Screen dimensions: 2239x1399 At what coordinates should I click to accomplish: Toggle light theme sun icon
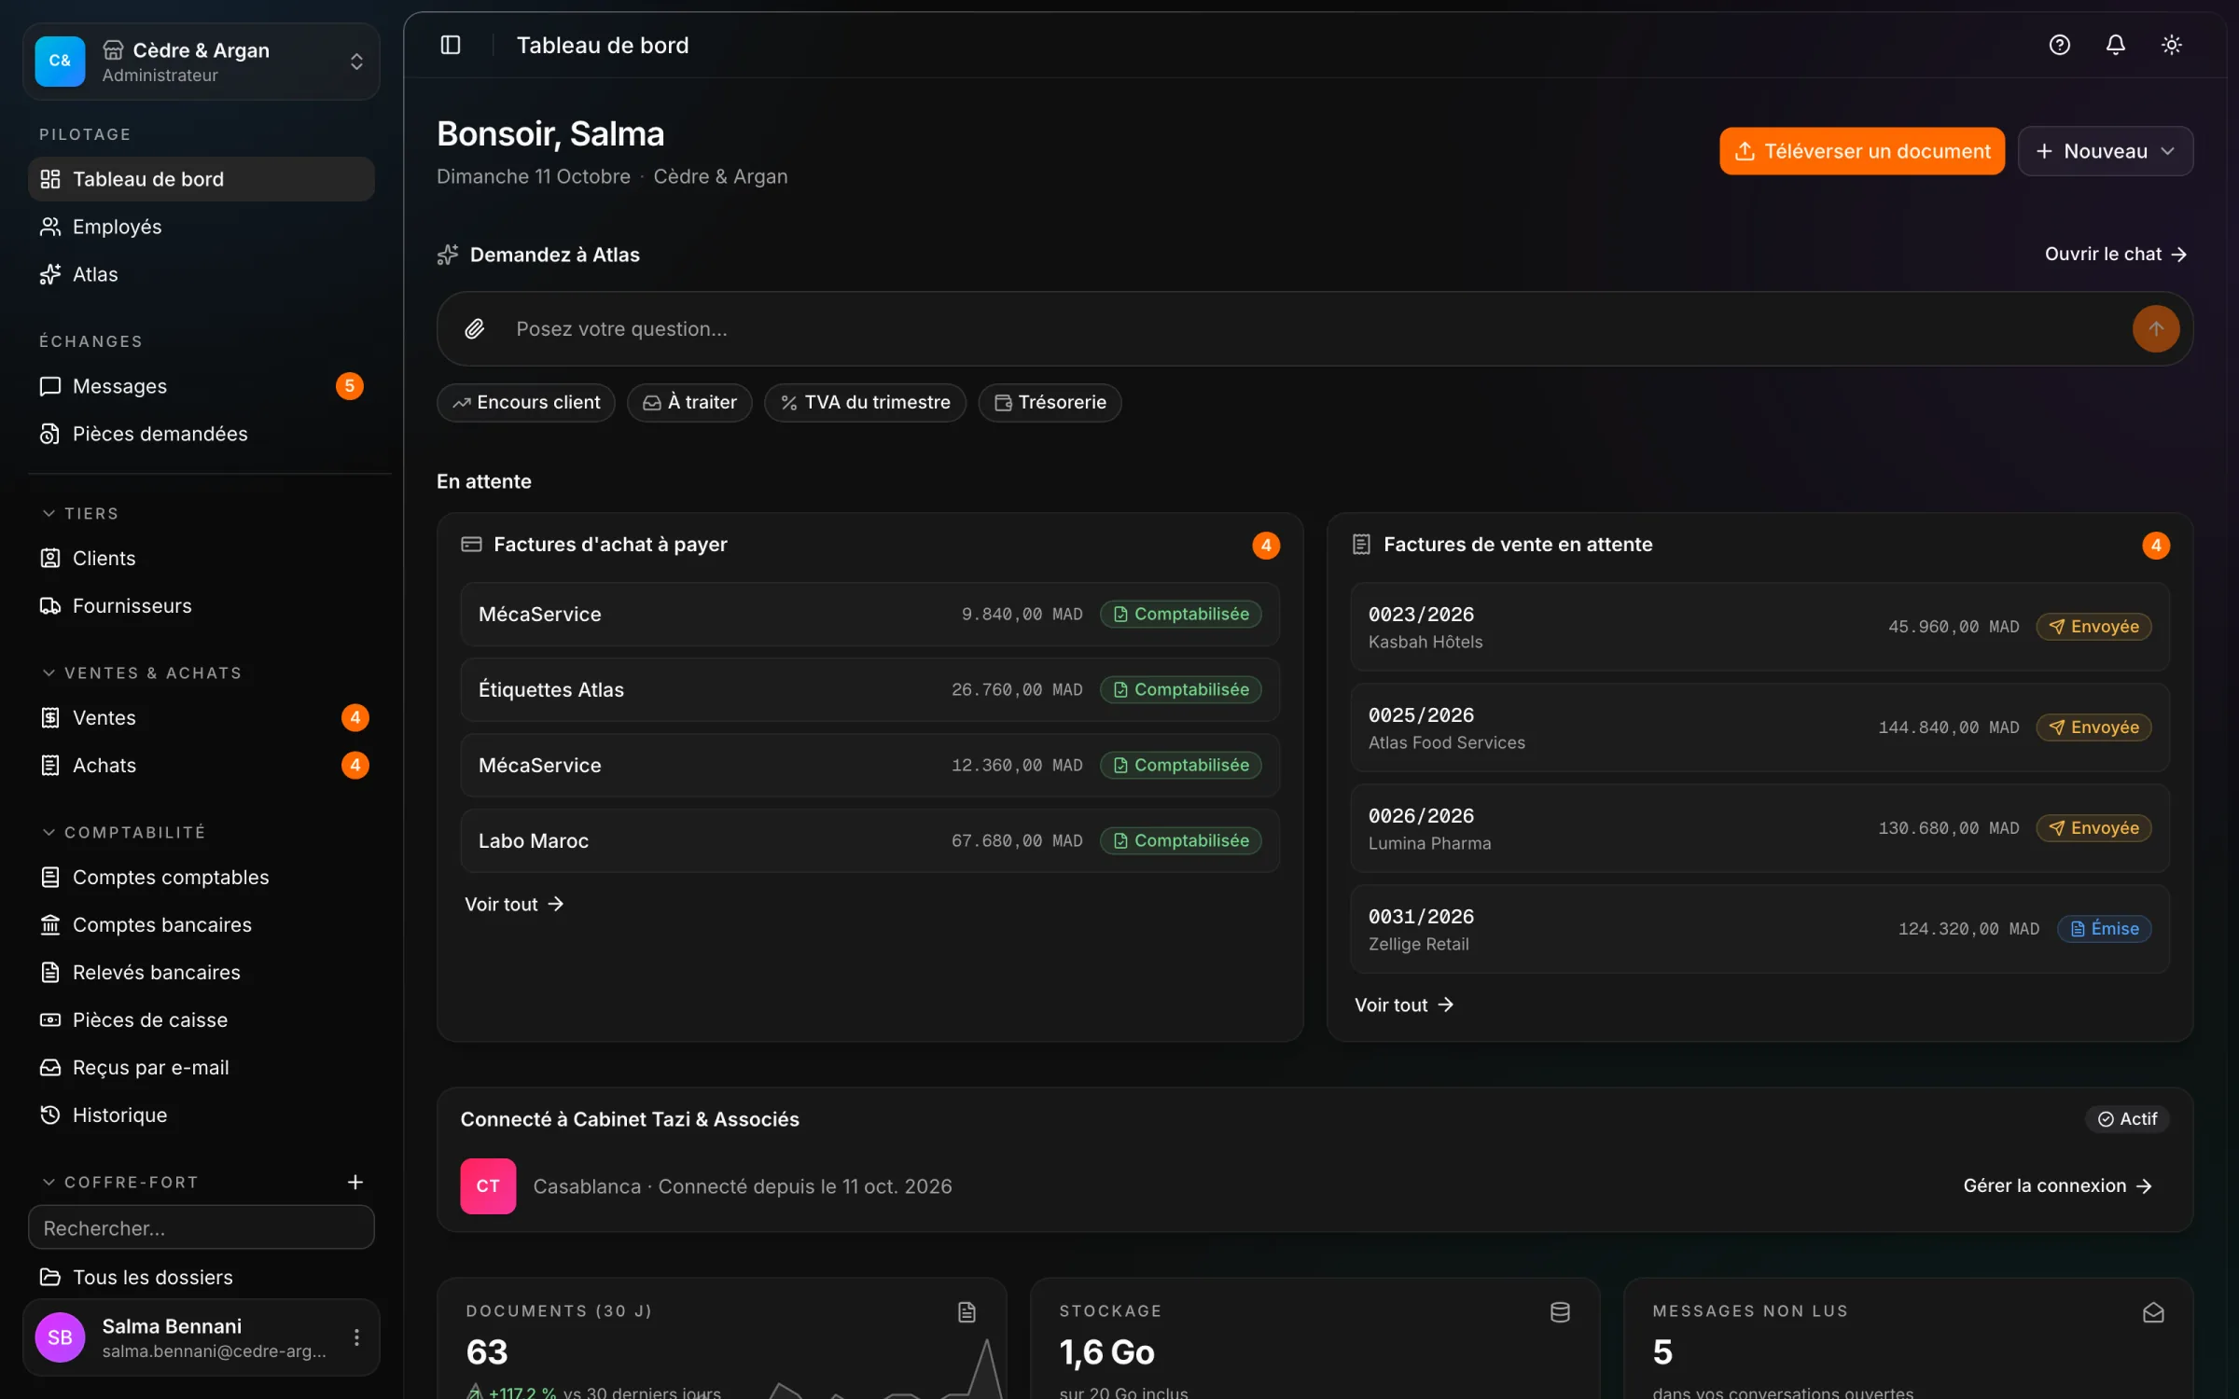coord(2172,45)
